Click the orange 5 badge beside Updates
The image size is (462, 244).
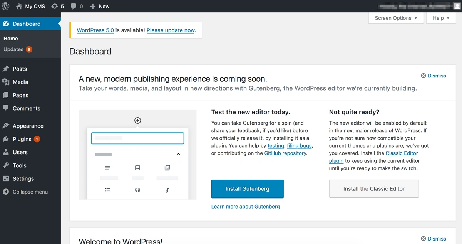(x=29, y=49)
